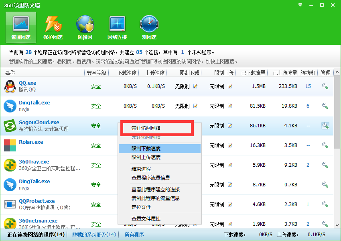Open the 管理网速 section
Viewport: 341px width, 241px height.
pyautogui.click(x=21, y=27)
